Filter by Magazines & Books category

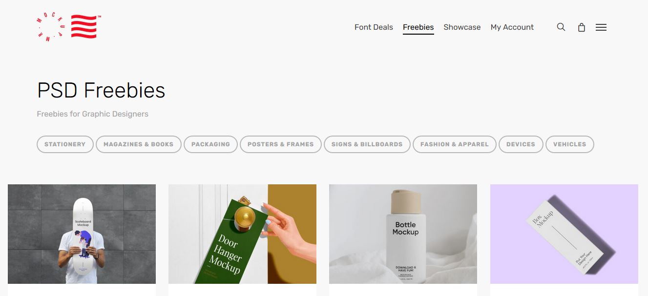[x=139, y=144]
